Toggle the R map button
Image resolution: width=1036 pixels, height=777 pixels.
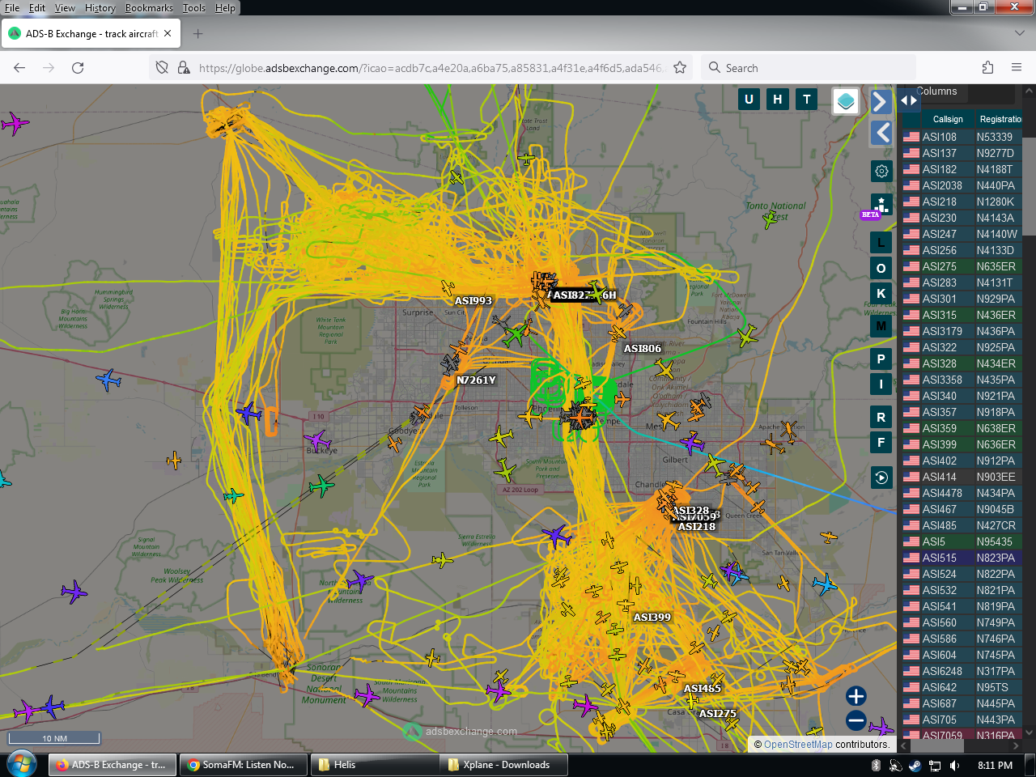click(x=881, y=417)
